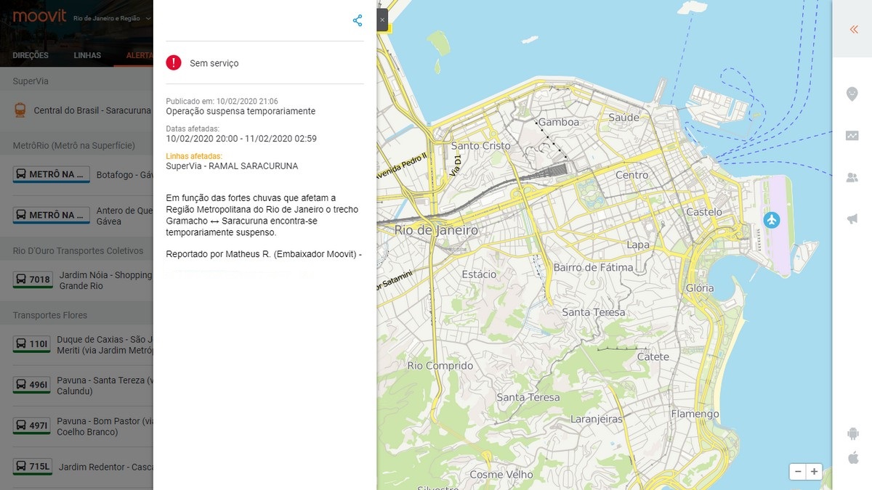Image resolution: width=872 pixels, height=490 pixels.
Task: Open the Rio de Janeiro e Região dropdown
Action: (112, 18)
